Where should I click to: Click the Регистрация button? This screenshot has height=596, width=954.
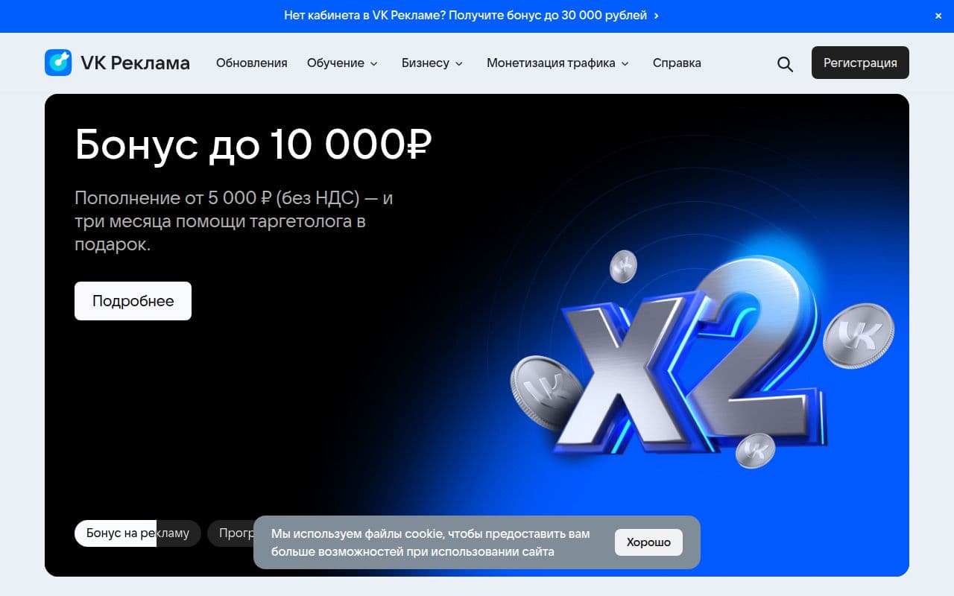(860, 63)
